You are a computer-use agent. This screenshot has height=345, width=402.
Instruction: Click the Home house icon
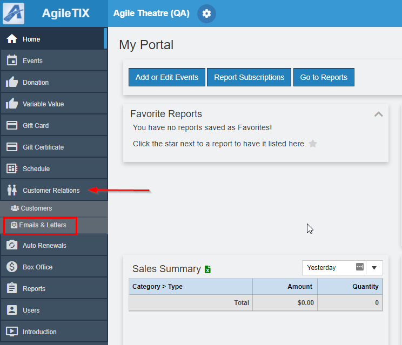point(12,39)
